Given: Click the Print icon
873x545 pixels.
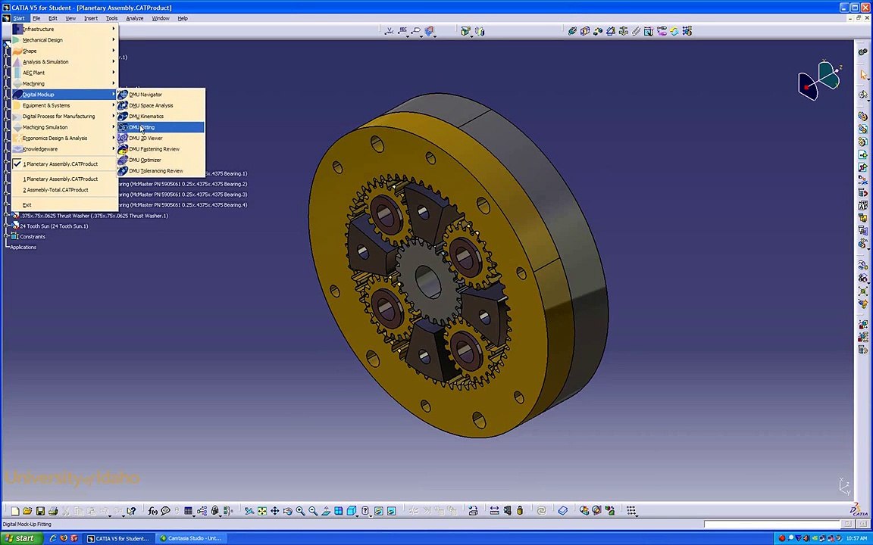Looking at the screenshot, I should point(53,511).
